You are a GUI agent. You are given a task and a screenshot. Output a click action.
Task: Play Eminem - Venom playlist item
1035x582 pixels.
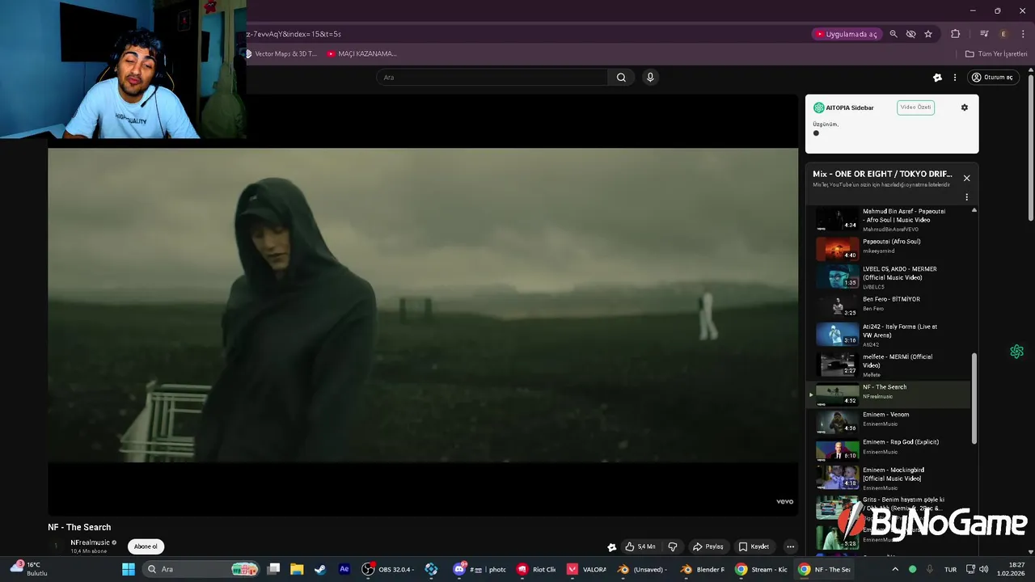[889, 421]
